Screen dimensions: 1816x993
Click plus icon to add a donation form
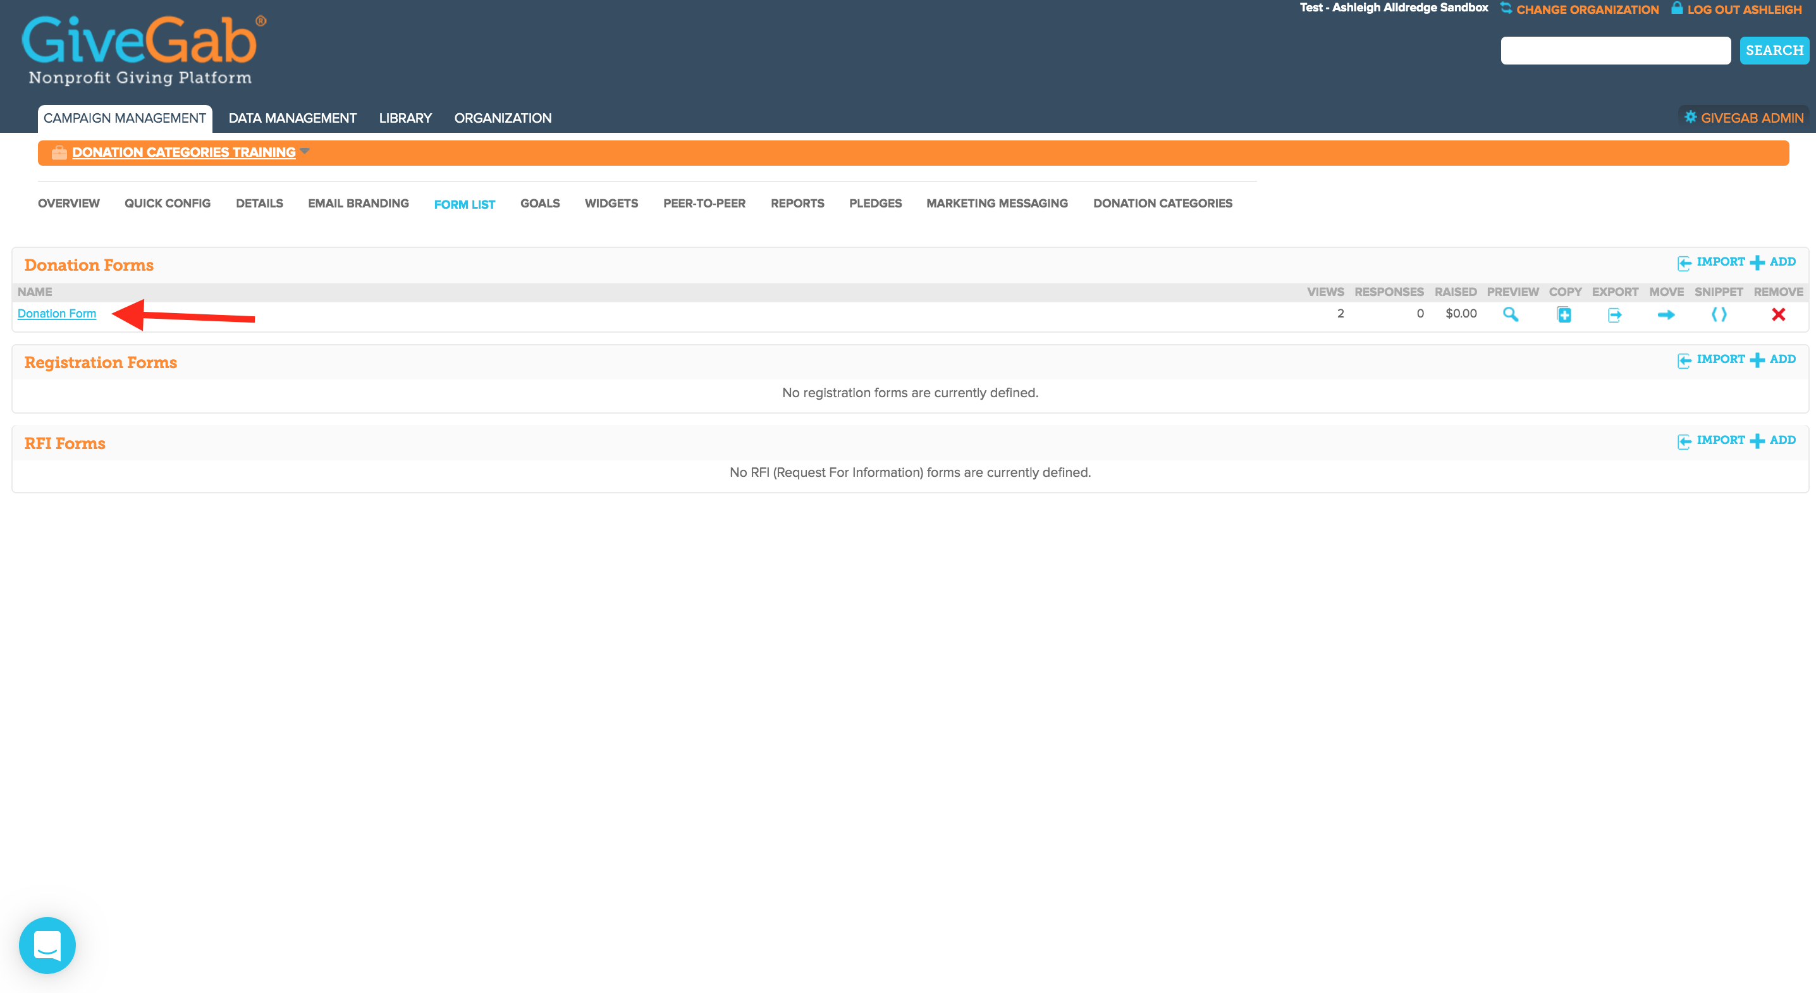tap(1757, 262)
